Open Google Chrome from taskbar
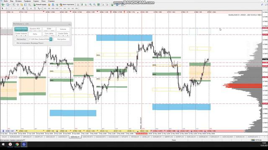Image resolution: width=268 pixels, height=150 pixels. pos(17,145)
